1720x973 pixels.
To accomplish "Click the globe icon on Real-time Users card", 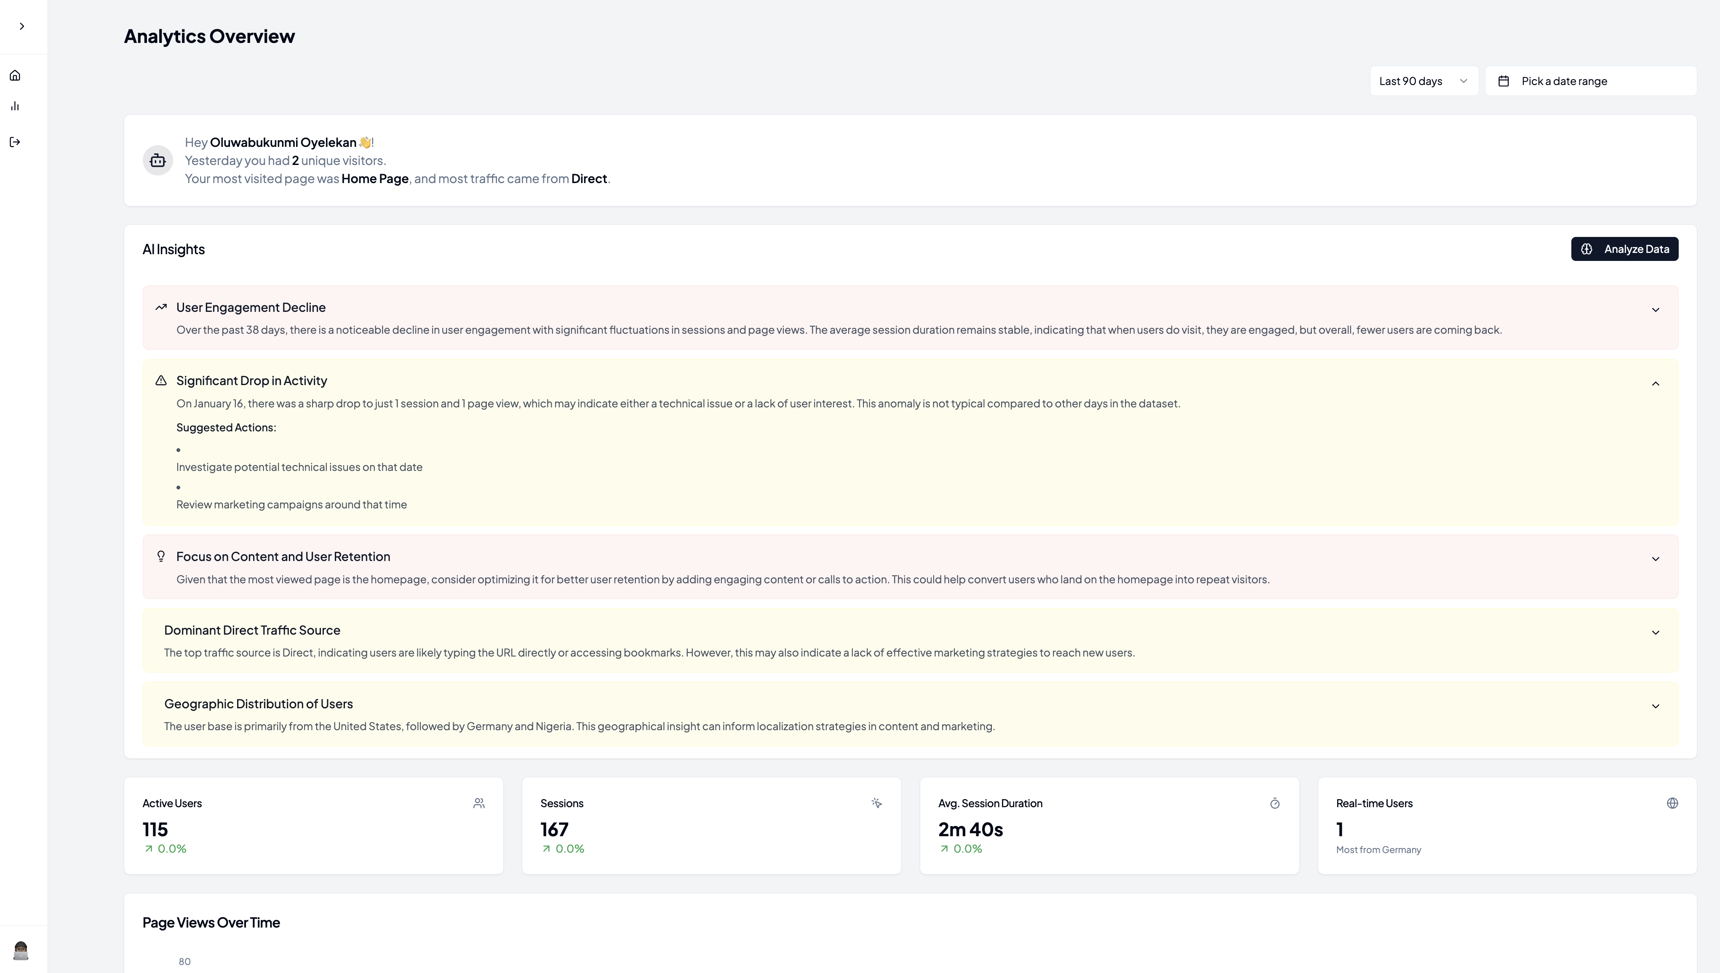I will click(1672, 803).
